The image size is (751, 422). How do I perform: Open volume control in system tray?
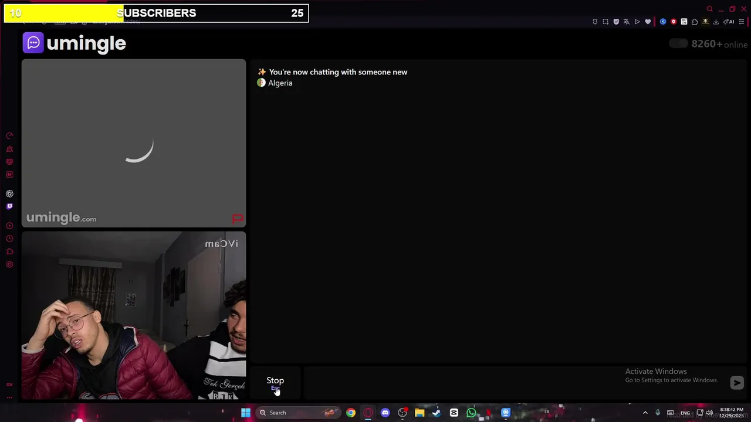click(x=709, y=413)
